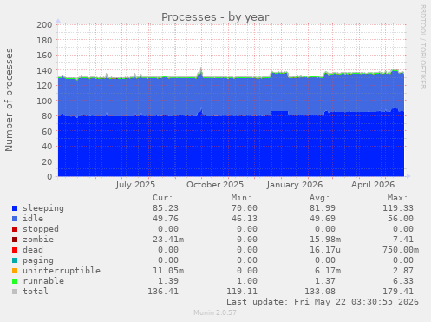Click zombie current value 23.41m
This screenshot has width=431, height=322.
tap(168, 240)
